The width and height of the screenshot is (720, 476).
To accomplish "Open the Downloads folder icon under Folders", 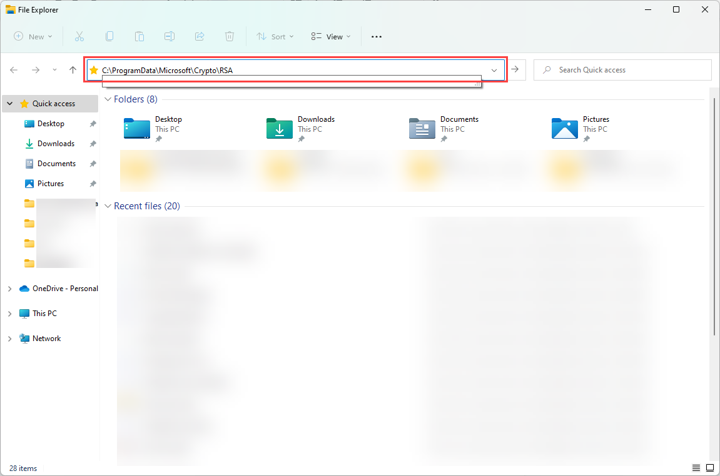I will click(279, 129).
